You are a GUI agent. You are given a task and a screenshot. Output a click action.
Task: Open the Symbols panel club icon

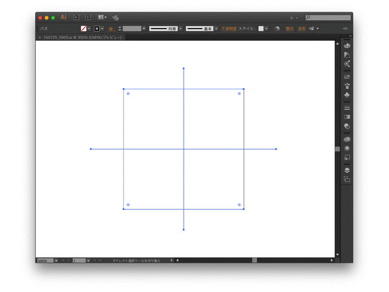[x=347, y=95]
